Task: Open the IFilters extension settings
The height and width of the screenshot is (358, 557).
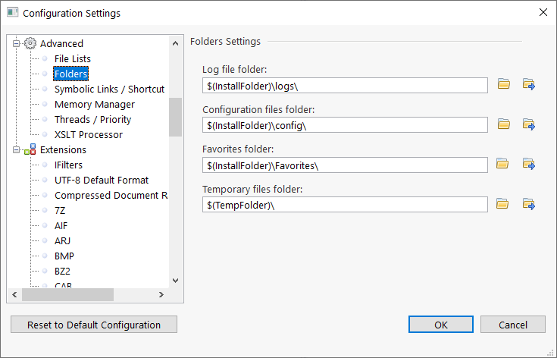Action: click(68, 165)
